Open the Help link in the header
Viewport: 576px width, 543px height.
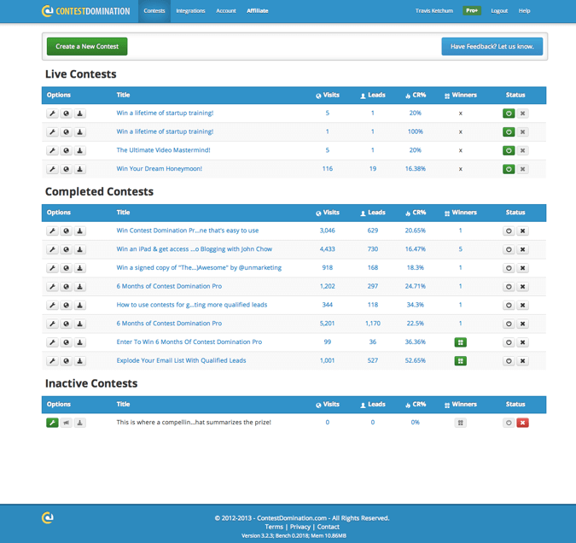[524, 11]
